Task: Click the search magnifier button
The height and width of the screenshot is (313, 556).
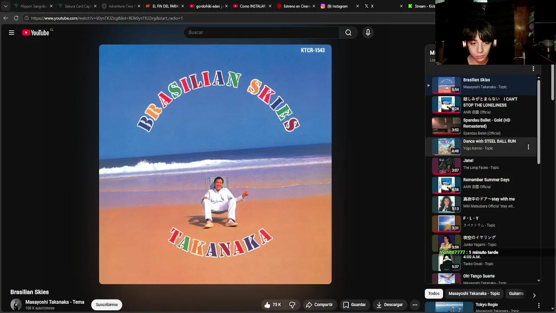Action: pos(348,33)
